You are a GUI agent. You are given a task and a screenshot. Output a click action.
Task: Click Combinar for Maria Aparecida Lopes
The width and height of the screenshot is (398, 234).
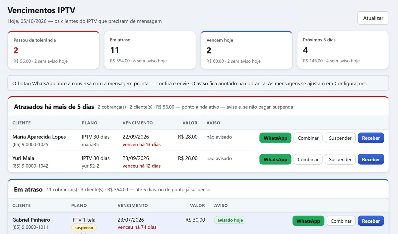tap(308, 138)
